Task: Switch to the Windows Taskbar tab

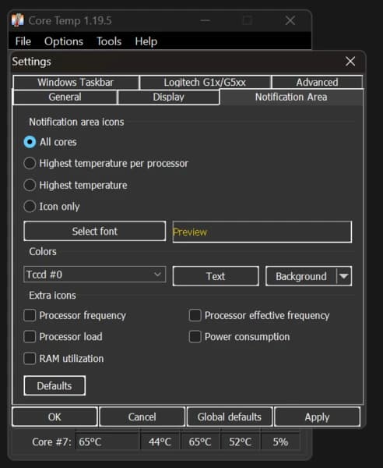Action: point(76,82)
